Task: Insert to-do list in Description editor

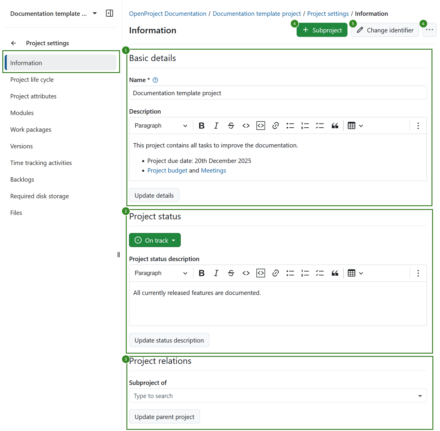Action: 320,126
